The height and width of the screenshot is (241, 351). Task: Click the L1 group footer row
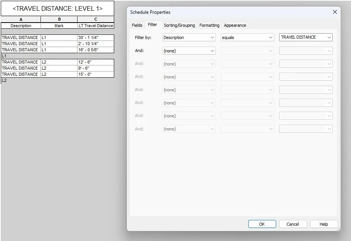(58, 56)
